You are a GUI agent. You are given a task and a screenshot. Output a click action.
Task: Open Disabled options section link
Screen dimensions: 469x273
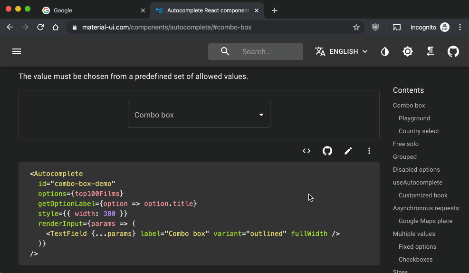click(x=416, y=170)
